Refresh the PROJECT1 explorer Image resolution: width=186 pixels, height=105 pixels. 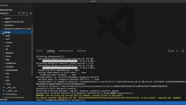27,13
